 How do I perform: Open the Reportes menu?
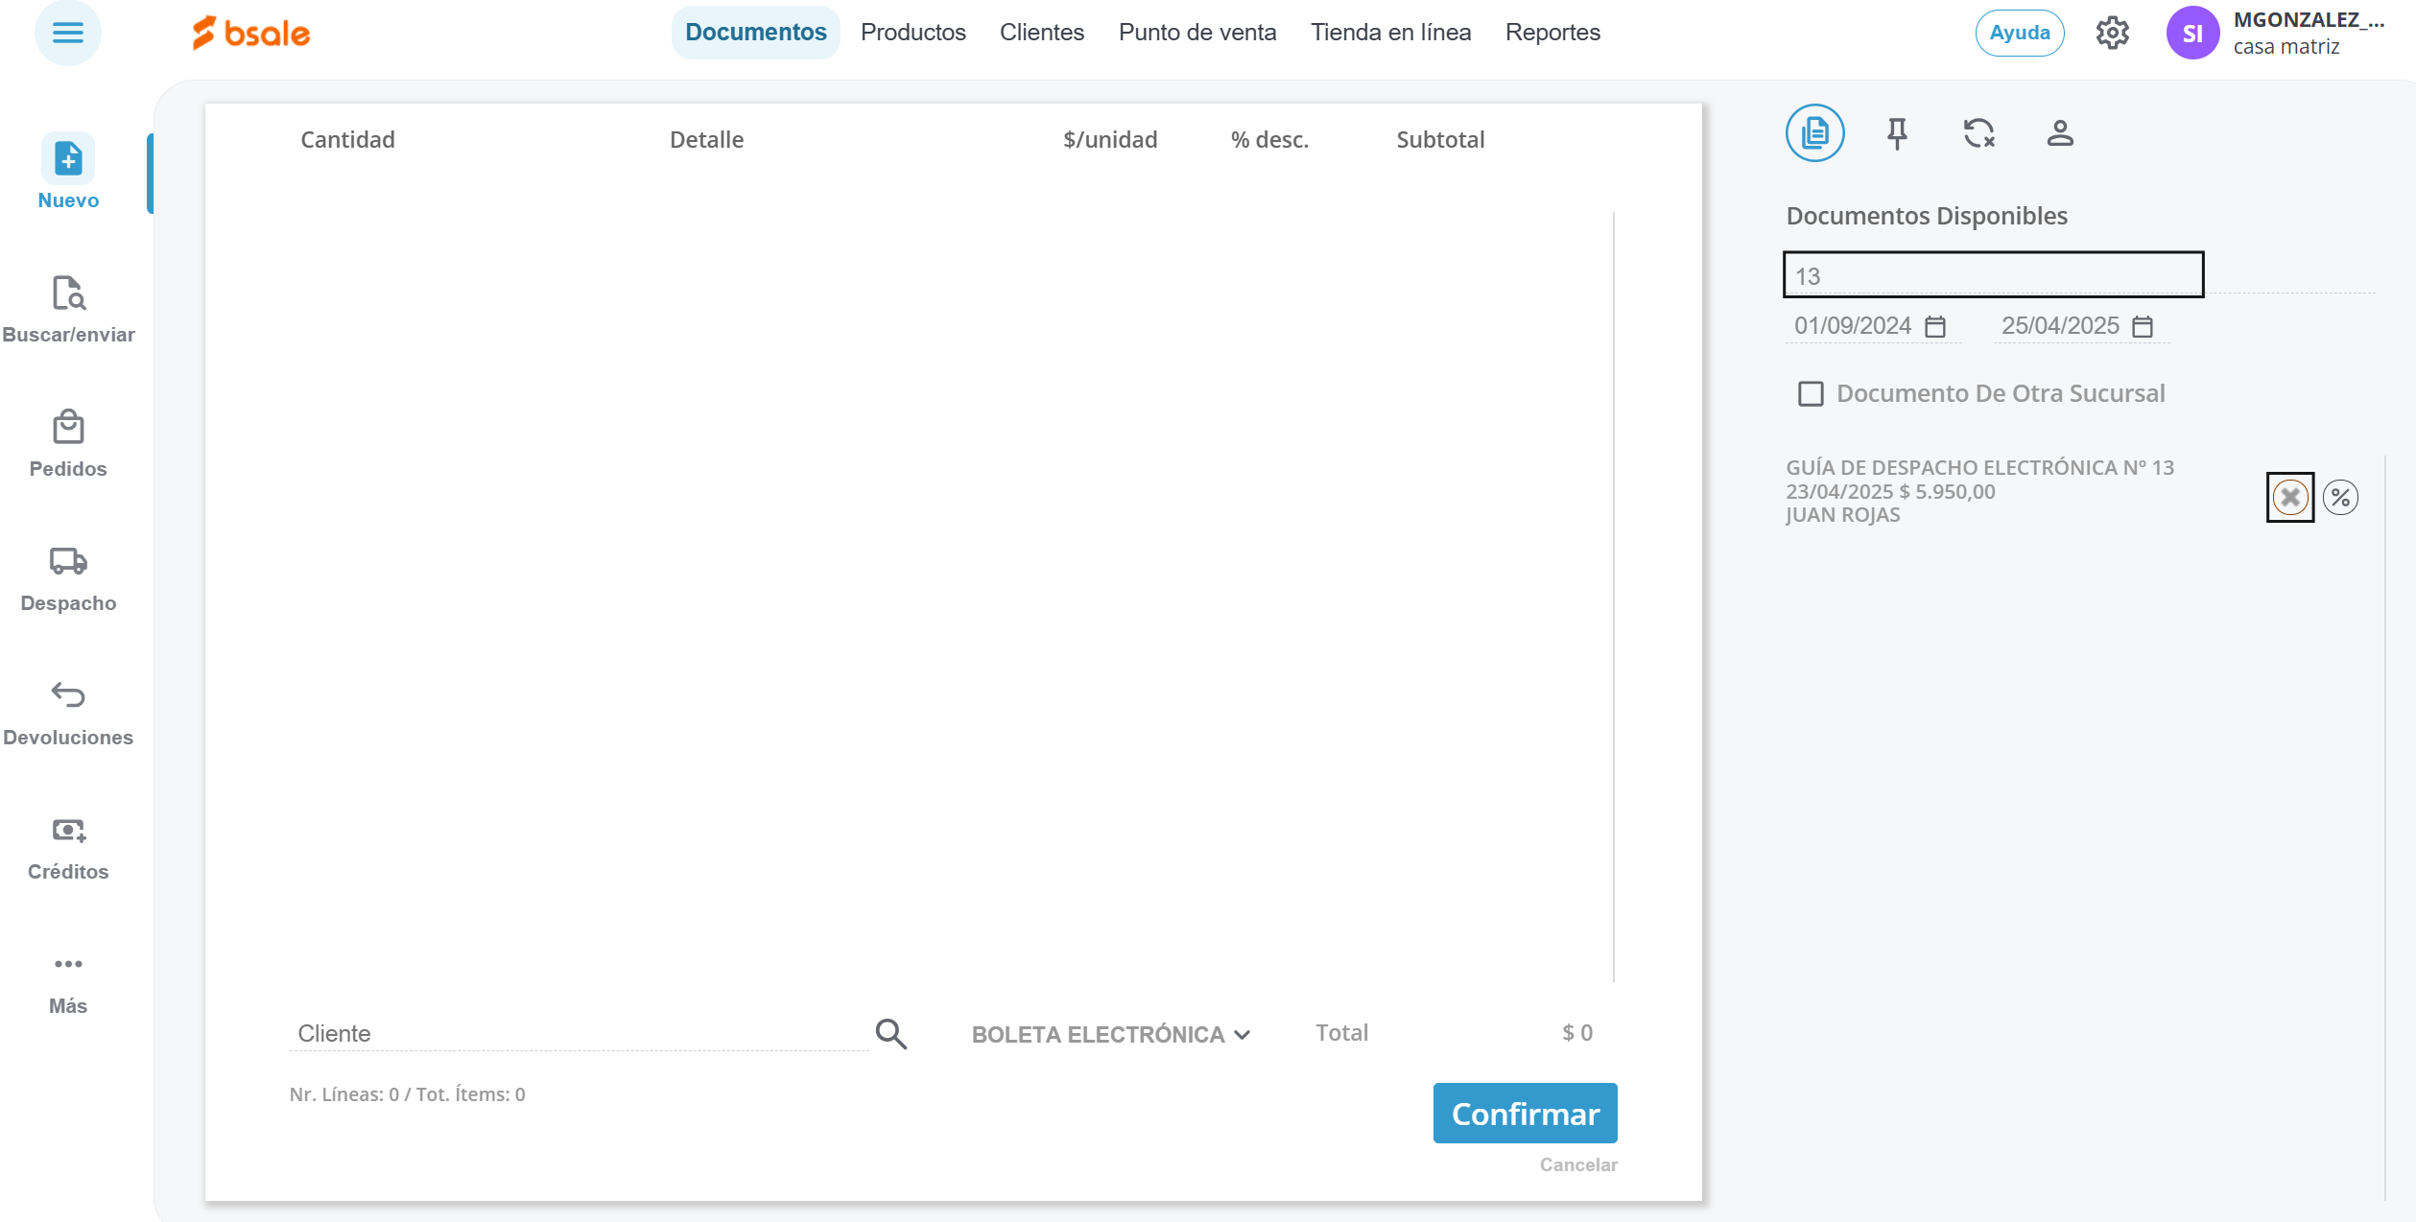click(1551, 33)
